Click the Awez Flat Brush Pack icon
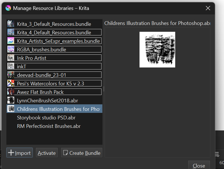This screenshot has height=169, width=224. point(11,92)
